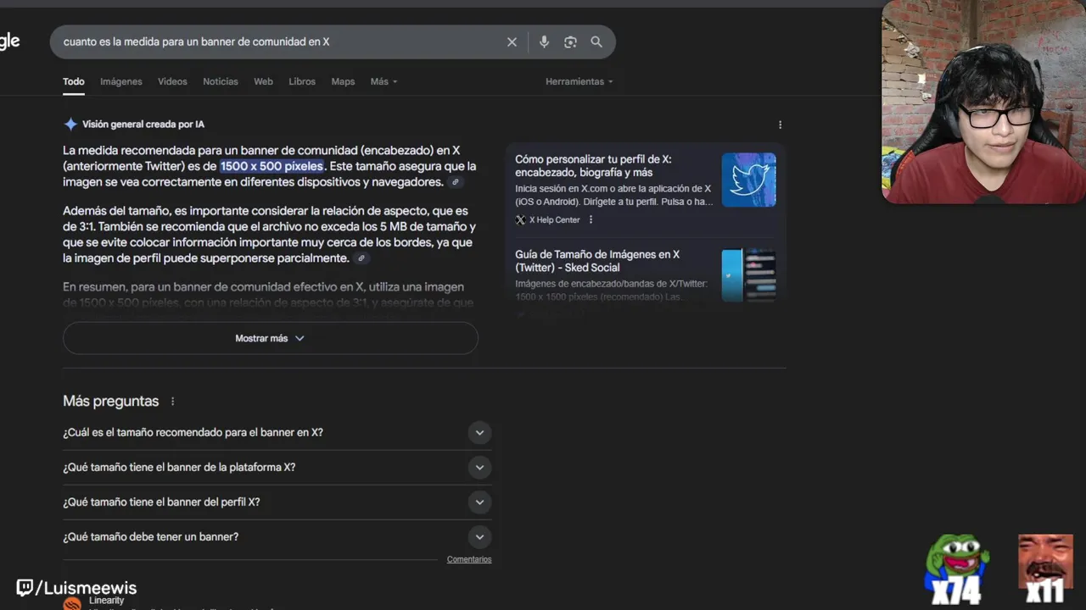Clear the search box with the X icon
Image resolution: width=1086 pixels, height=610 pixels.
[x=512, y=42]
